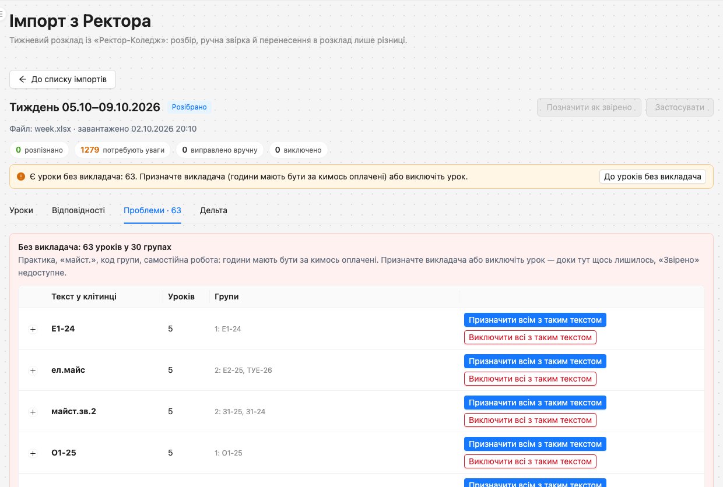
Task: Expand the О1-25 row with plus
Action: tap(33, 453)
